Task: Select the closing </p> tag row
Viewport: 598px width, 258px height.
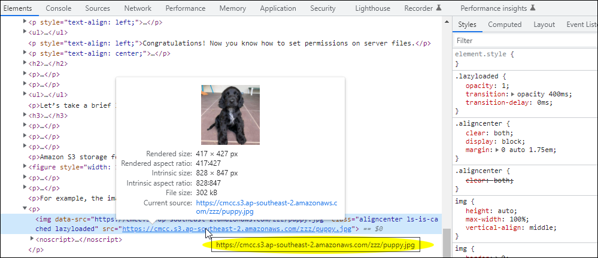Action: (37, 250)
